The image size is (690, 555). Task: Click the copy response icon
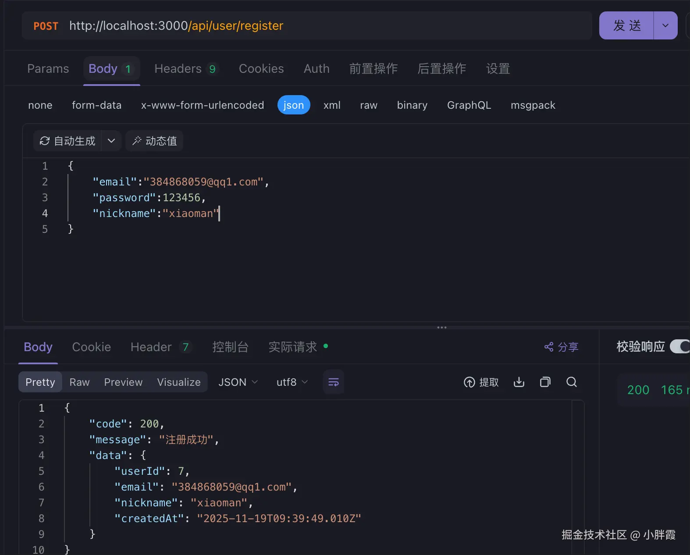tap(545, 382)
